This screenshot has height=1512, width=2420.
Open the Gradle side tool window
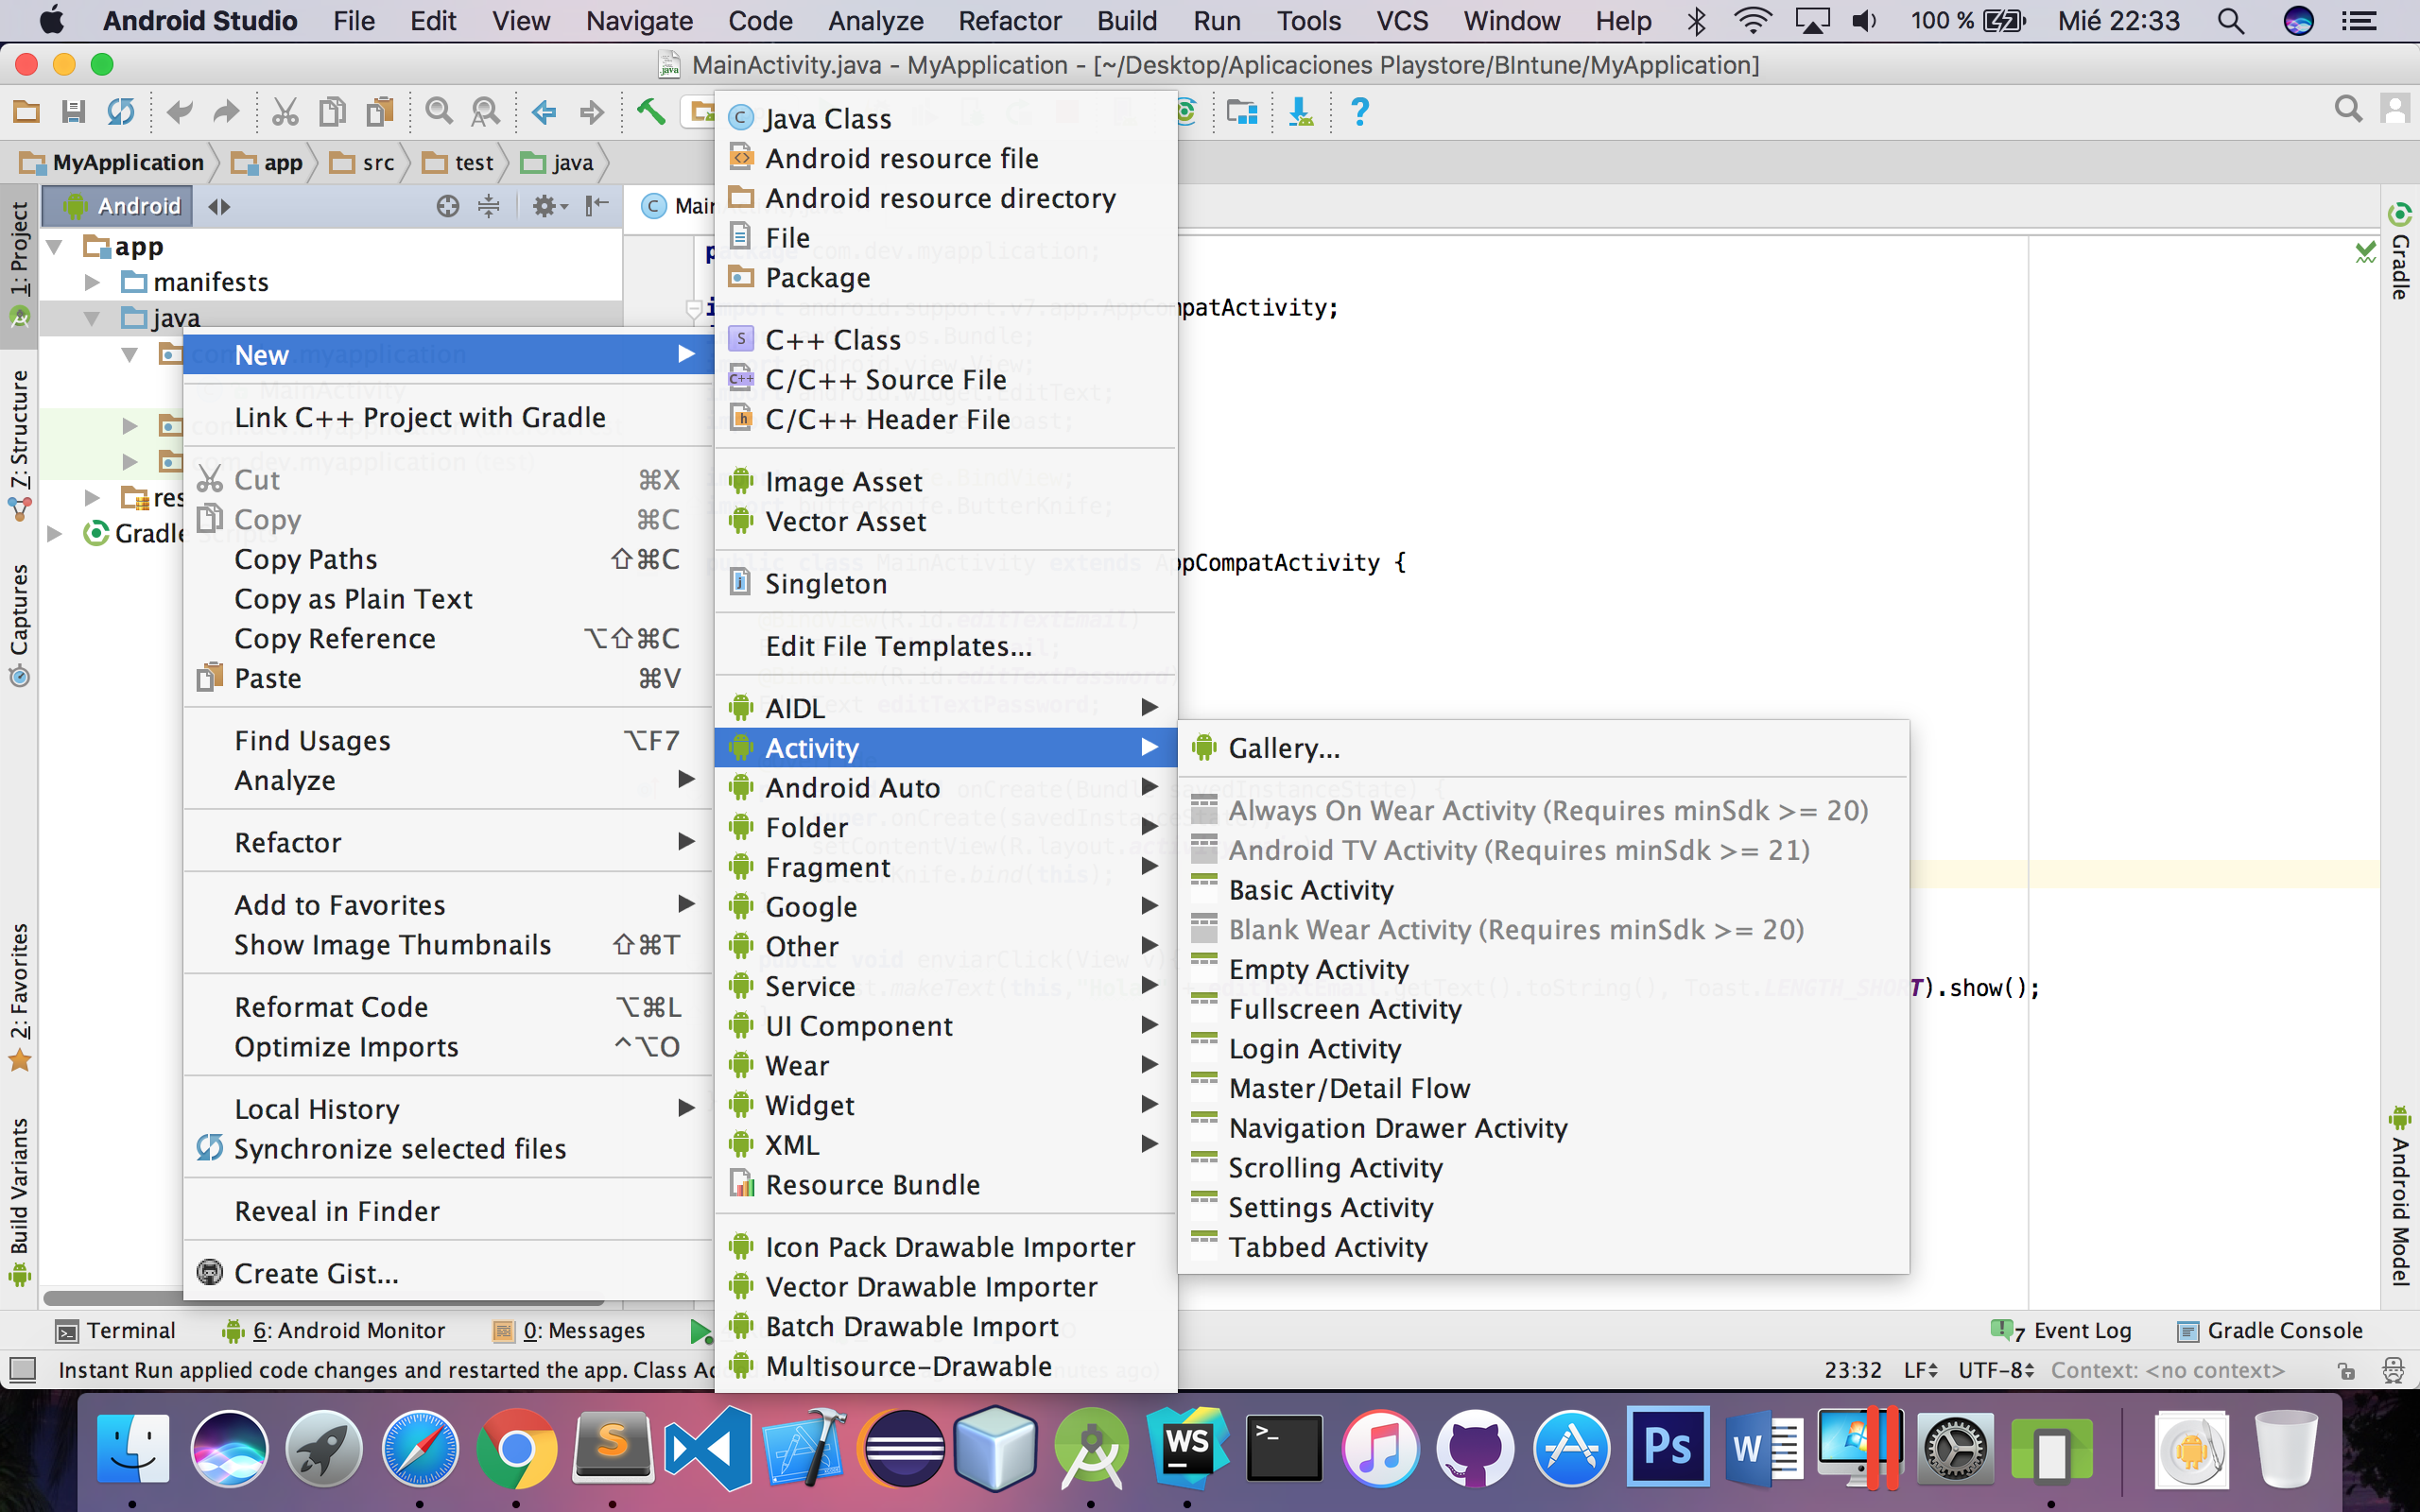[x=2400, y=251]
